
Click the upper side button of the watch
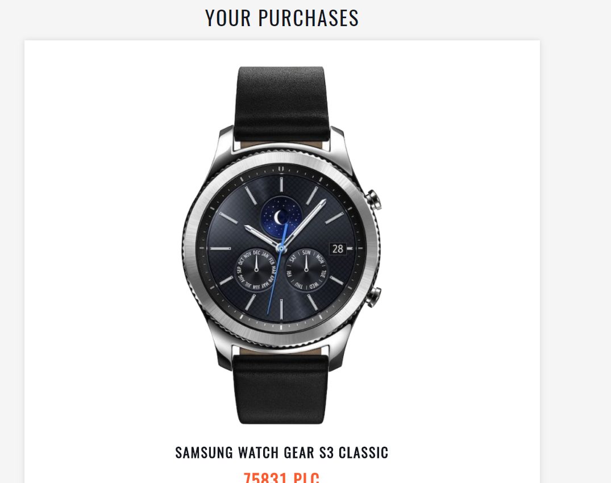click(x=373, y=200)
